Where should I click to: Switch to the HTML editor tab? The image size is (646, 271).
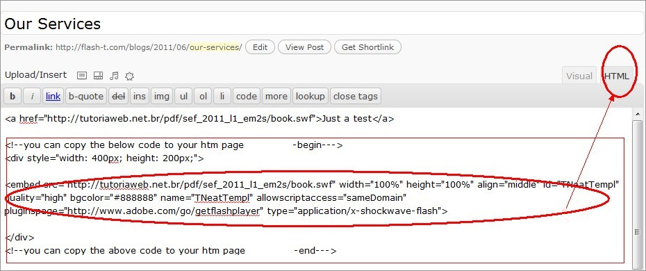(x=617, y=76)
